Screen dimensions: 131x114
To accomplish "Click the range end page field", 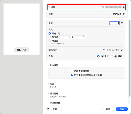I will point(80,37).
